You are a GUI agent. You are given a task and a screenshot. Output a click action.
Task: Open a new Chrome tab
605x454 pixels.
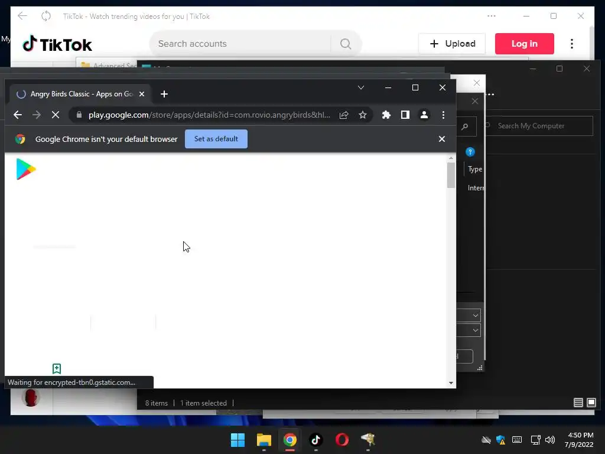(x=164, y=94)
